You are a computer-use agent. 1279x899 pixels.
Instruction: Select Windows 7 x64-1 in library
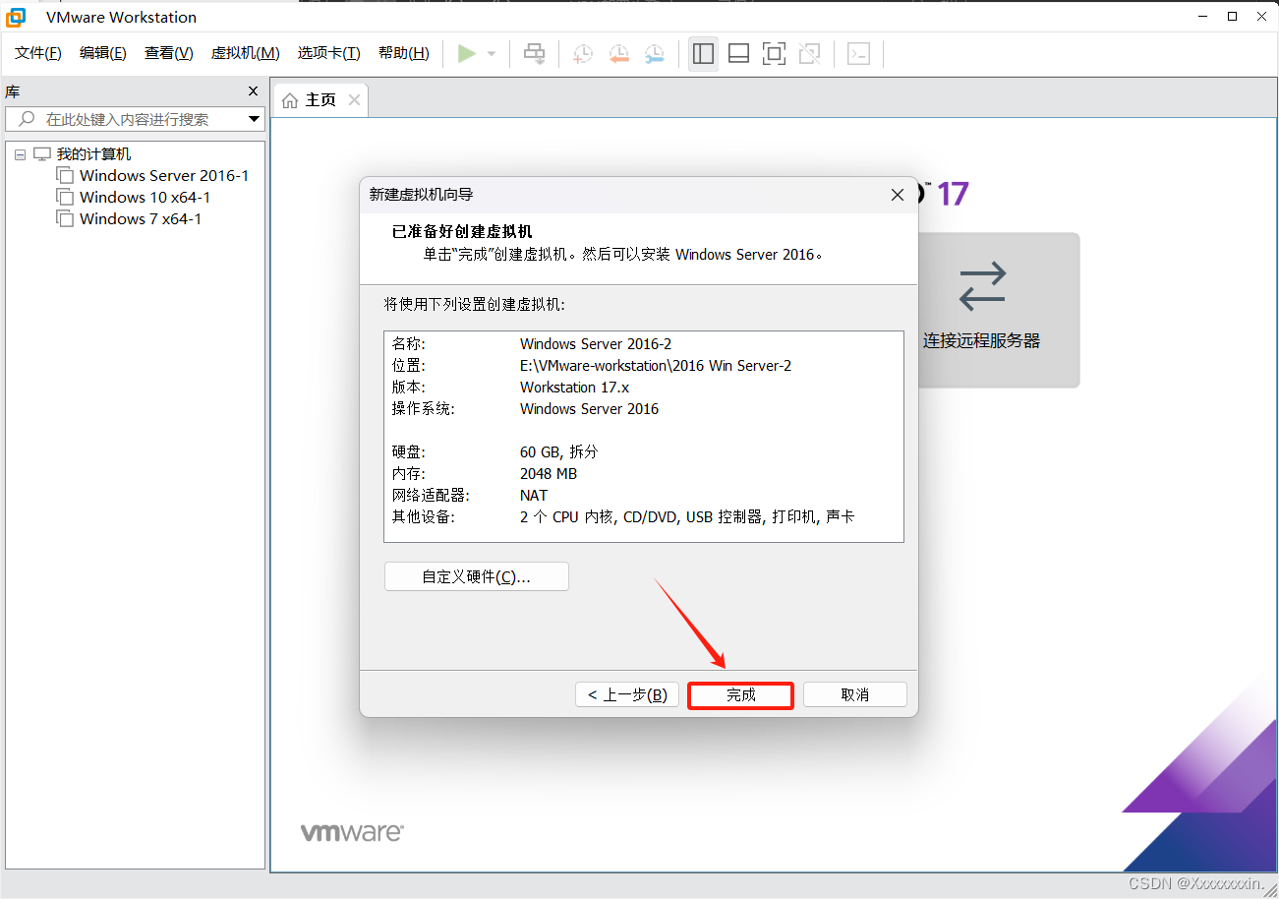pyautogui.click(x=141, y=218)
